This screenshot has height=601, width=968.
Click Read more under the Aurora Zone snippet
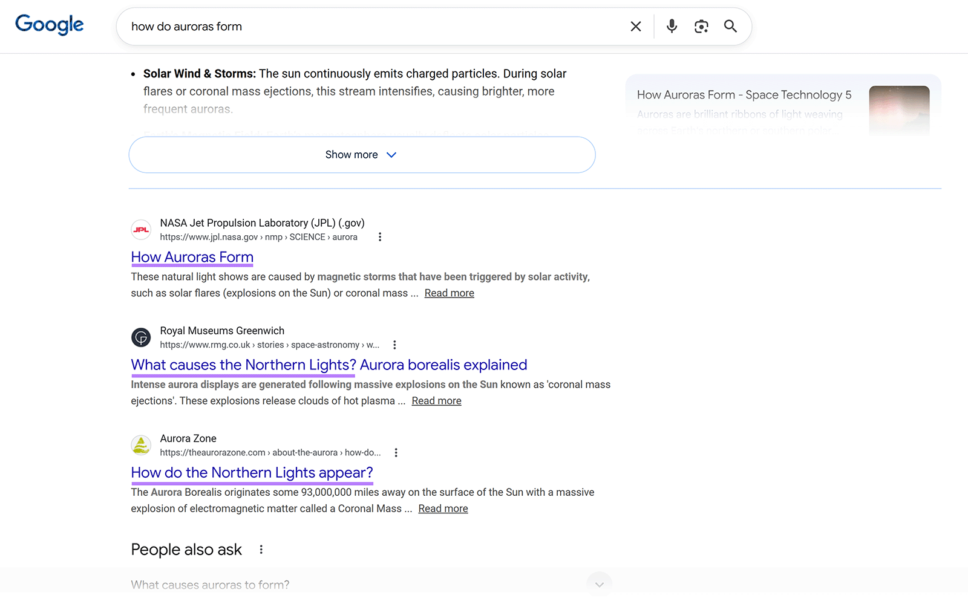click(443, 508)
